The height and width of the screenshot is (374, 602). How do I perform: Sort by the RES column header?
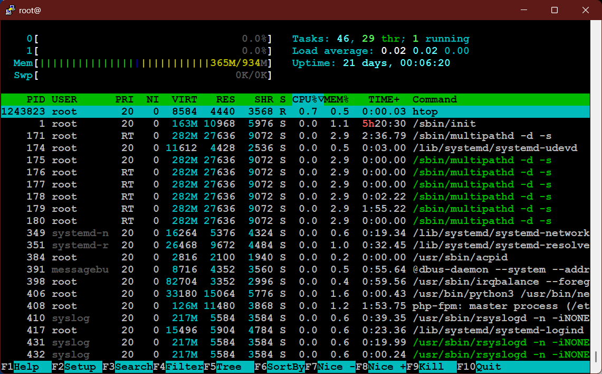[x=225, y=99]
